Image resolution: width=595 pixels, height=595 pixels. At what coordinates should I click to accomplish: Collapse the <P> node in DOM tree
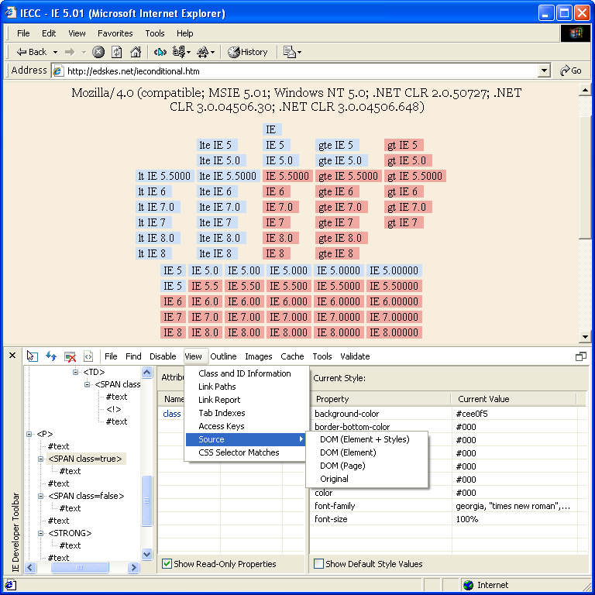(29, 434)
